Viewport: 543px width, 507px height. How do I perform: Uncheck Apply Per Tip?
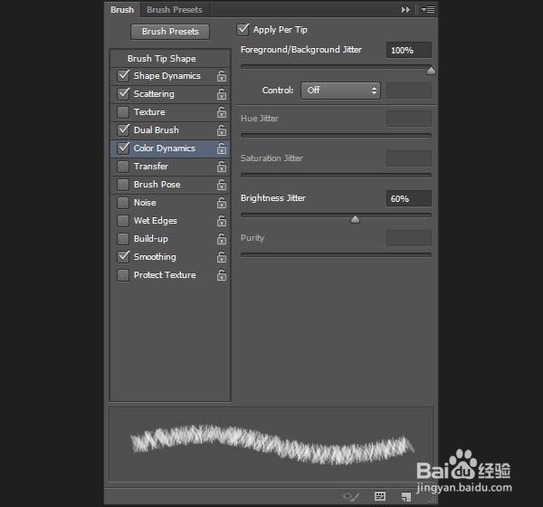pos(243,30)
